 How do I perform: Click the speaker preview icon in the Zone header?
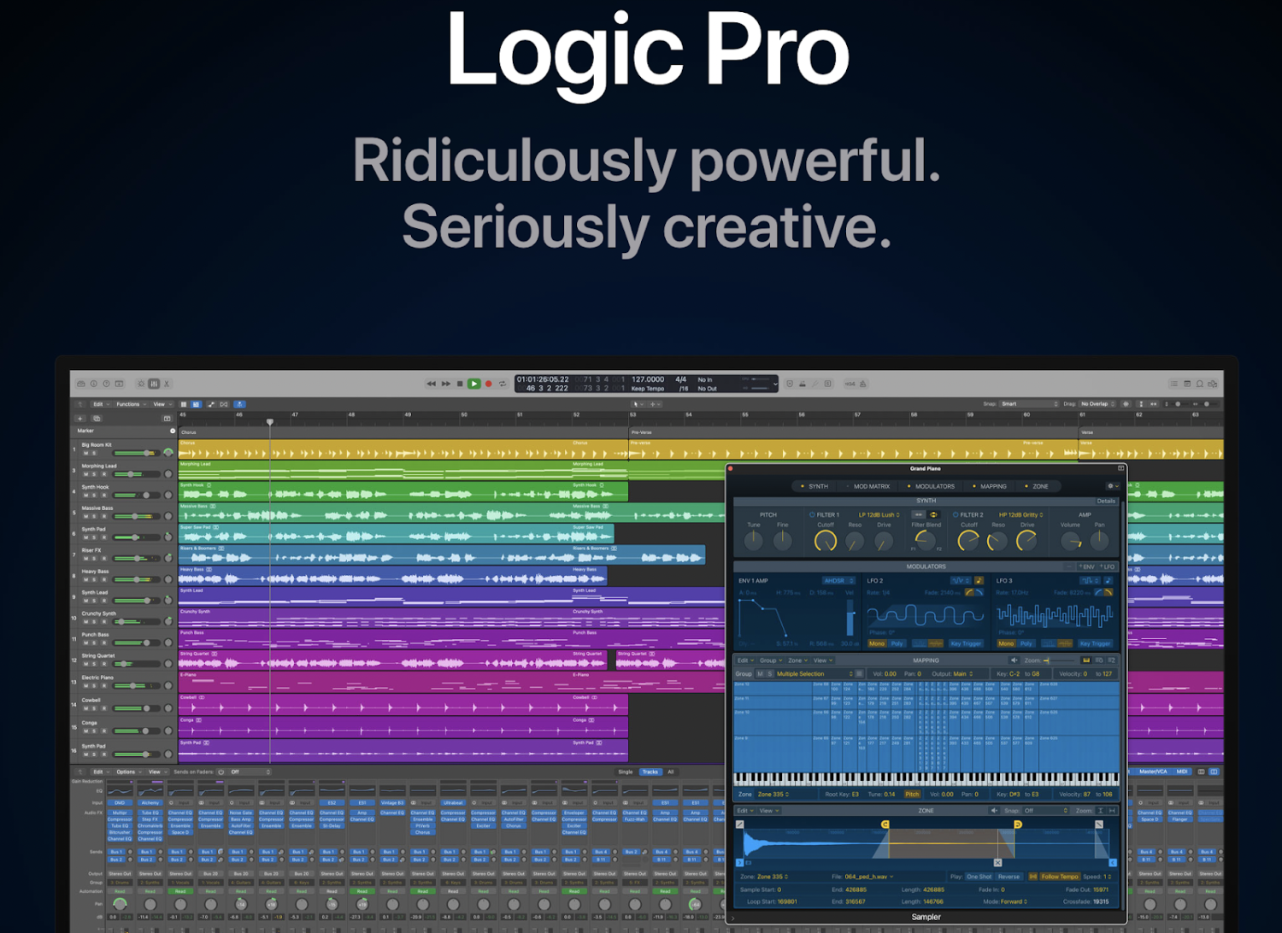(994, 811)
